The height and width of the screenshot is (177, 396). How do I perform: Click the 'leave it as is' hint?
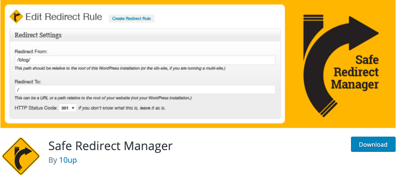[x=122, y=108]
